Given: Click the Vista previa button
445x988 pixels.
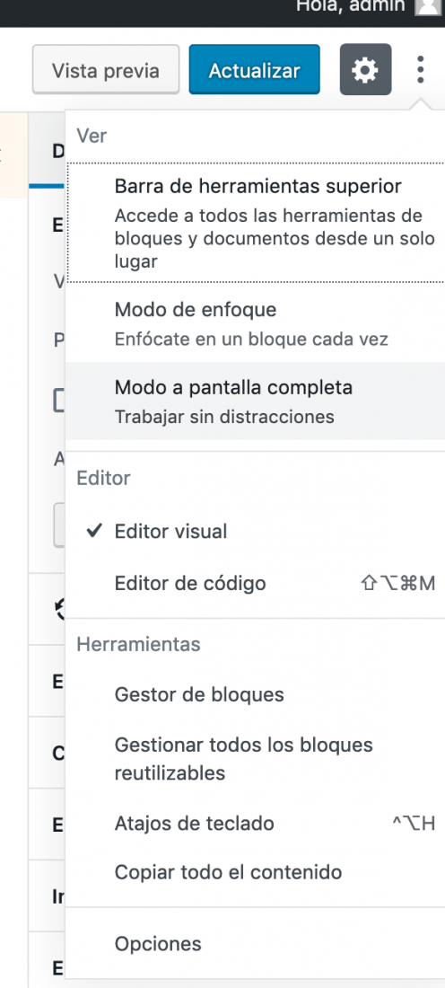Looking at the screenshot, I should (x=106, y=69).
